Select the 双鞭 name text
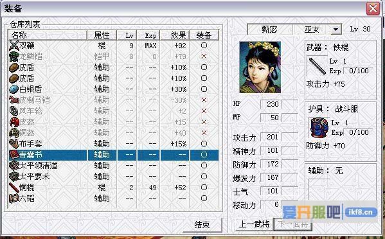This screenshot has height=239, width=385. [x=27, y=46]
